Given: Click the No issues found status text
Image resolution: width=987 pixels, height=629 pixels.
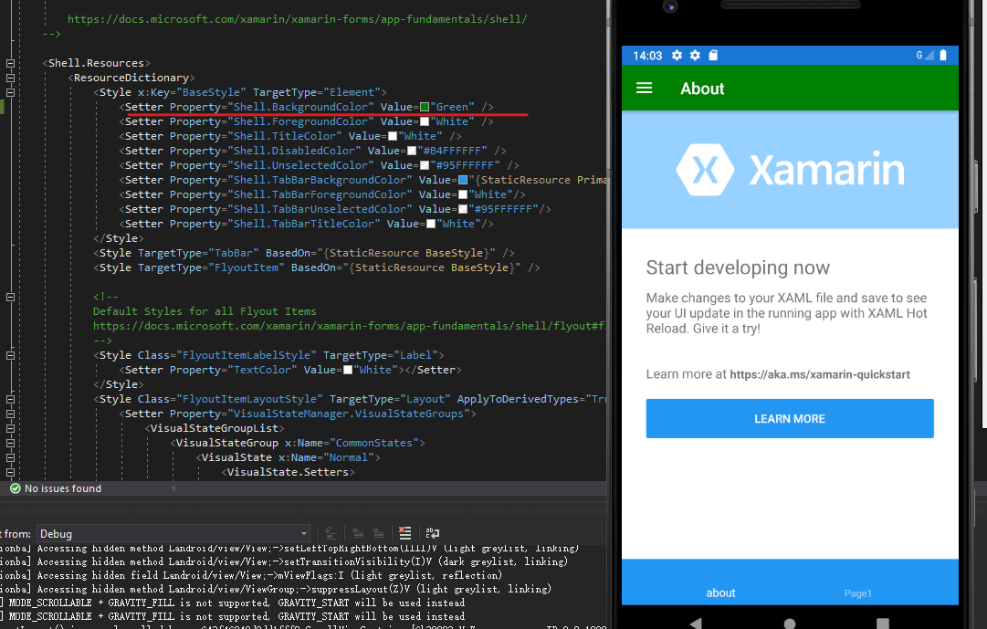Looking at the screenshot, I should (63, 488).
